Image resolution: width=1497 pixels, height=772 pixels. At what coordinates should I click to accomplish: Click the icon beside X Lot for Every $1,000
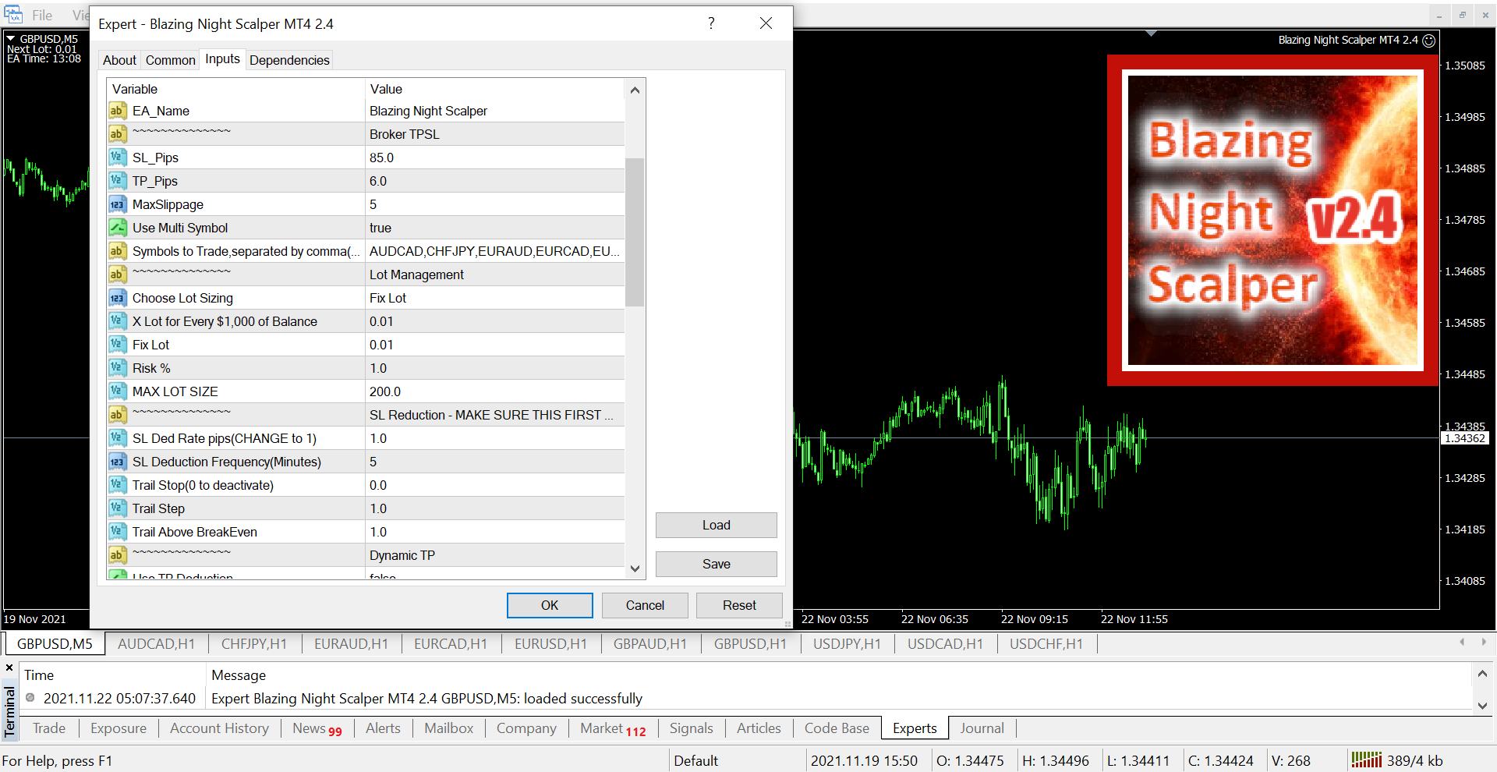click(117, 321)
